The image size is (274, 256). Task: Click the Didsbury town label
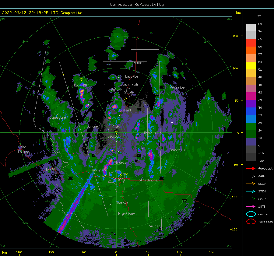pos(115,136)
